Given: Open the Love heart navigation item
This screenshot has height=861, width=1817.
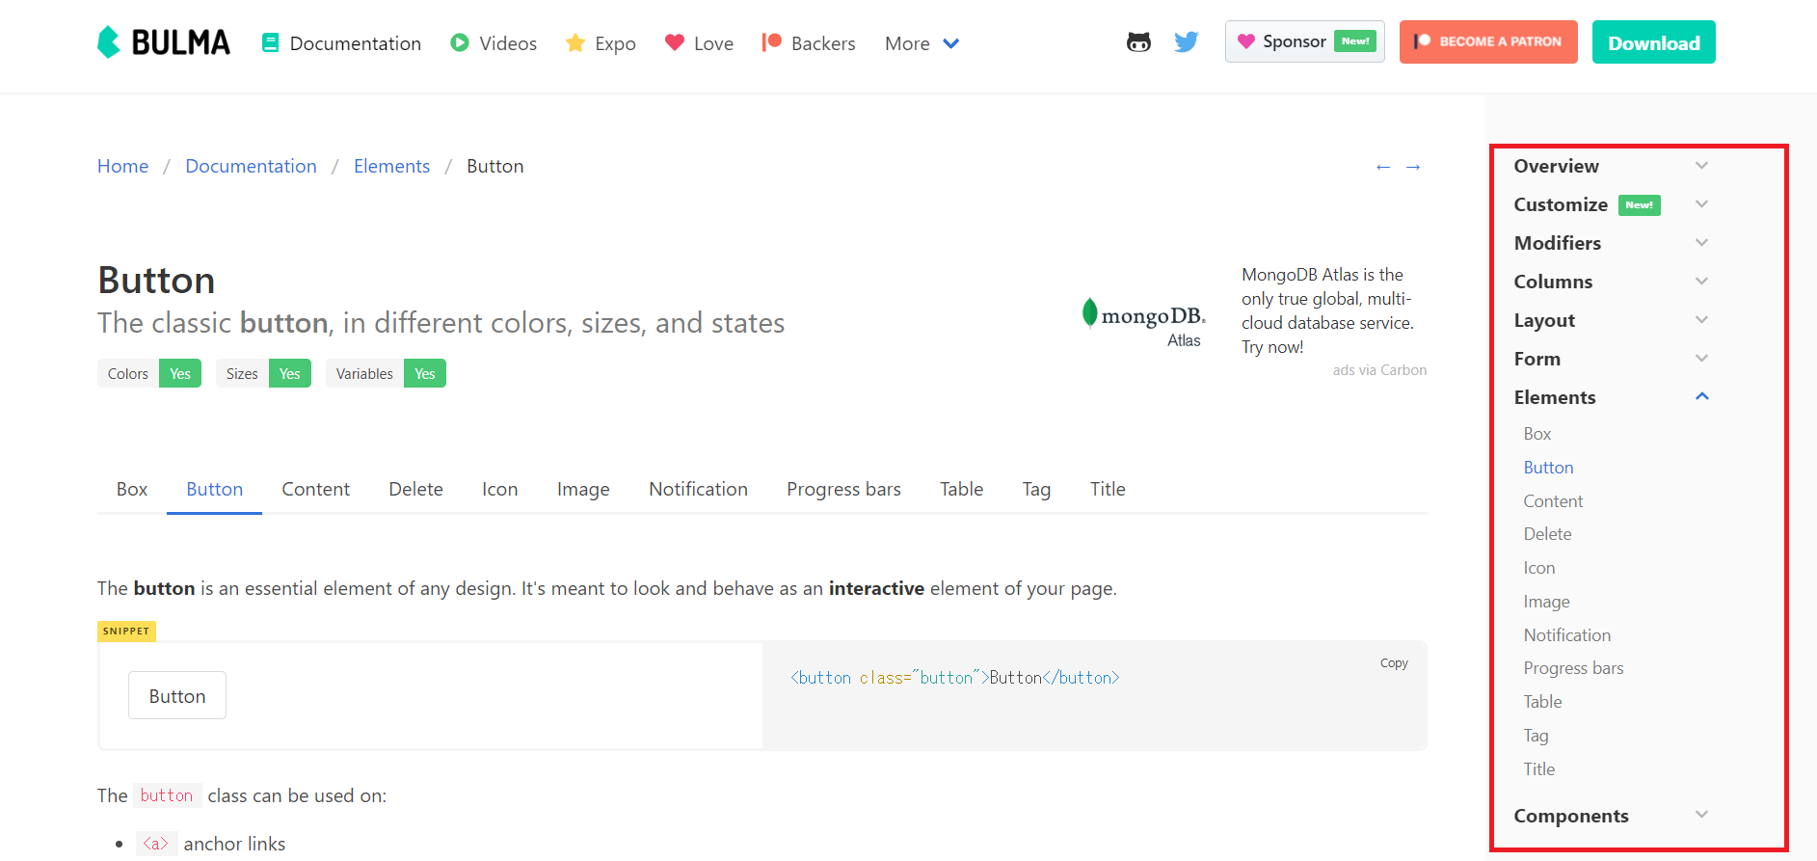Looking at the screenshot, I should click(699, 43).
